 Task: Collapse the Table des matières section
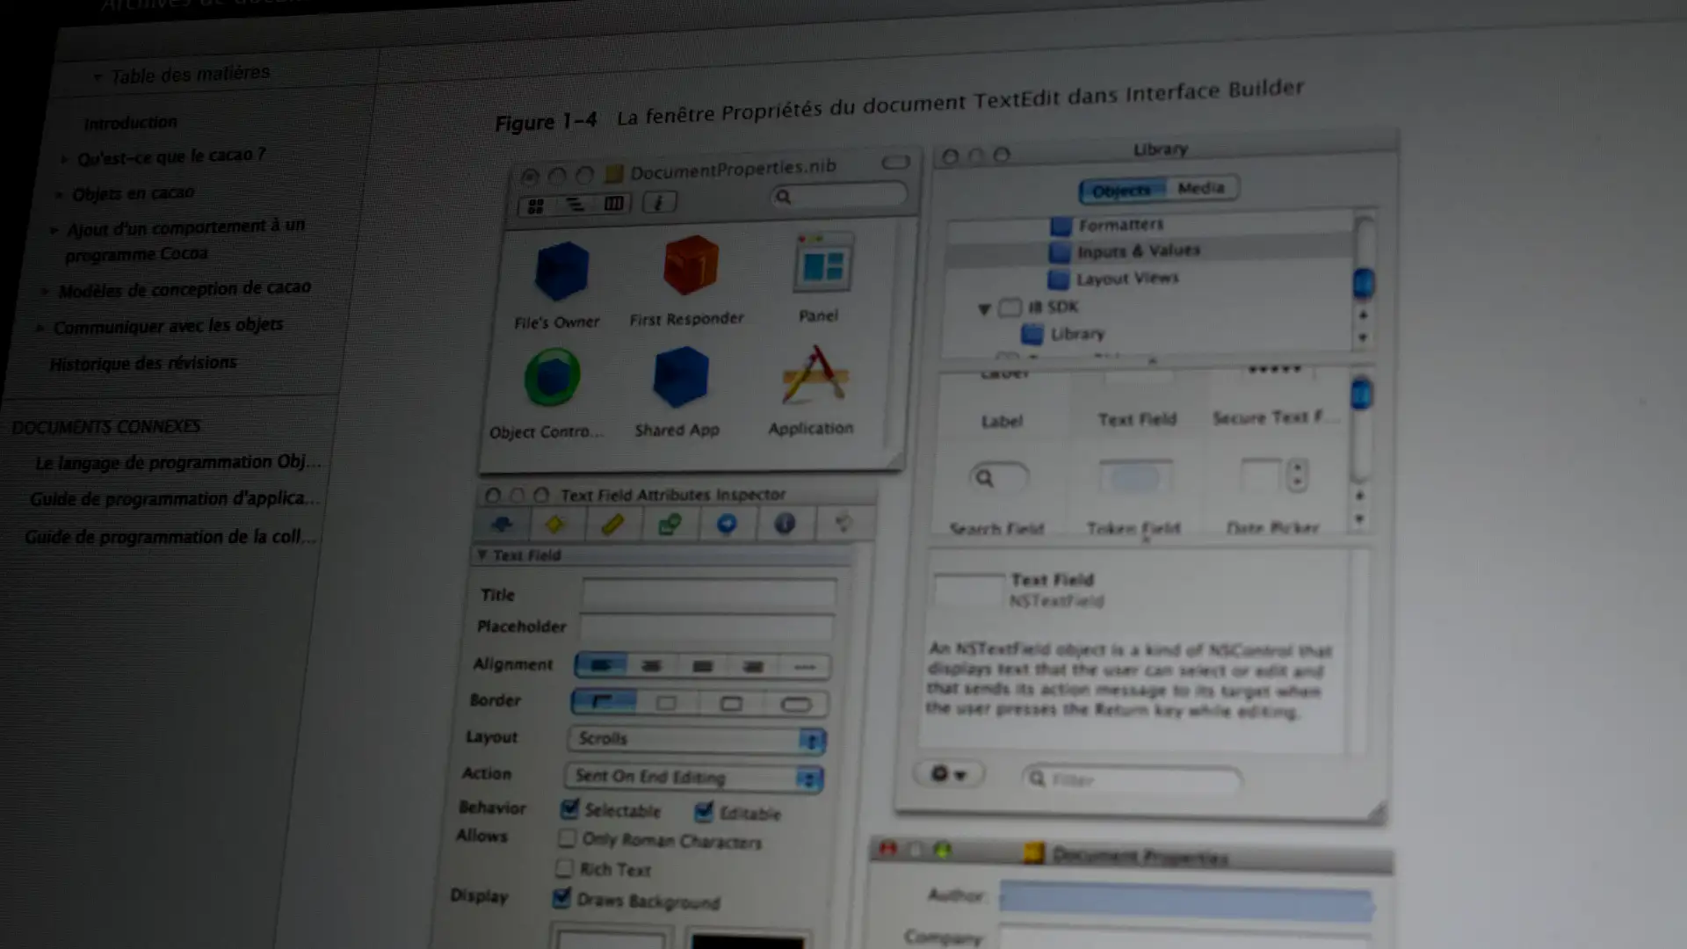coord(97,77)
